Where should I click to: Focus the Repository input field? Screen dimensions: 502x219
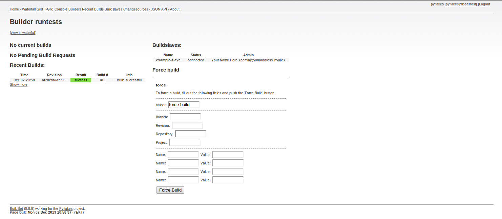point(191,134)
